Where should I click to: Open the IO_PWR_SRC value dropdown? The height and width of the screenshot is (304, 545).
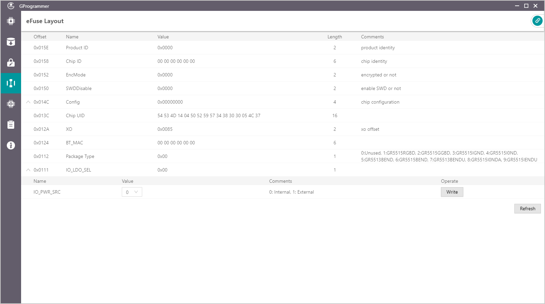[x=132, y=192]
